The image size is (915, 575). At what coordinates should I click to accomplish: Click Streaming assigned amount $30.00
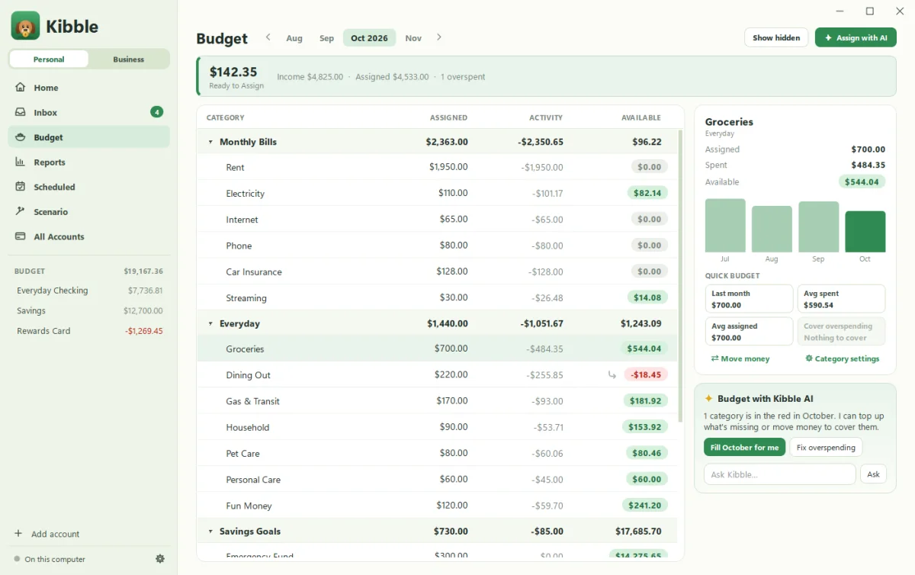(454, 297)
